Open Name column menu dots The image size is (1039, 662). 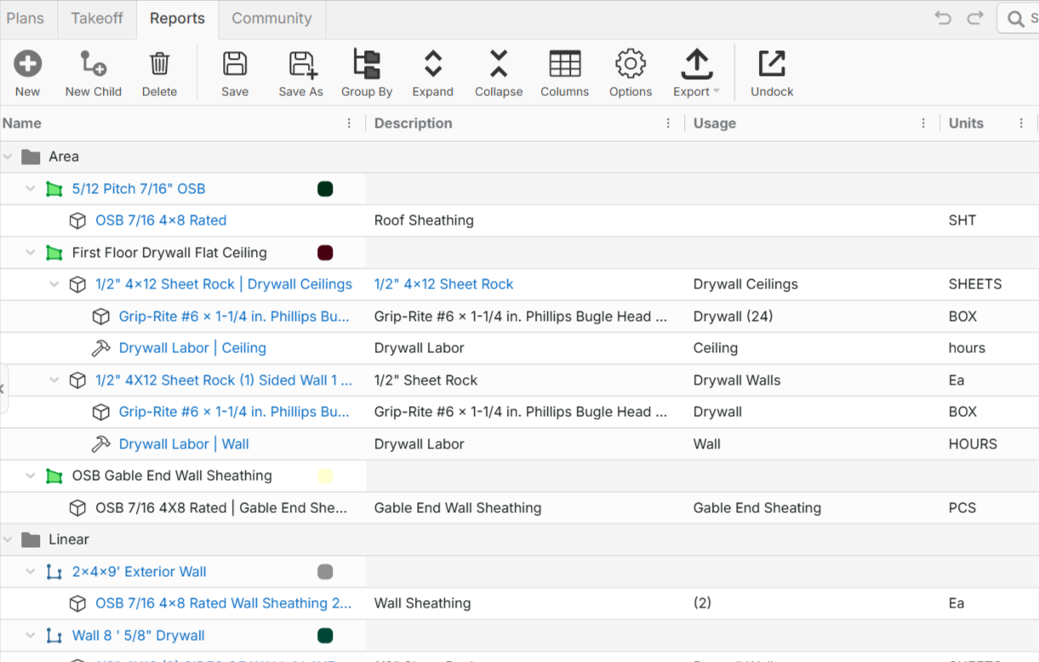tap(349, 123)
